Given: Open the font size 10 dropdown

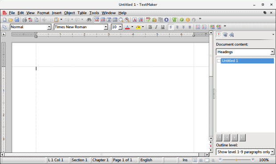Looking at the screenshot, I should tap(120, 27).
